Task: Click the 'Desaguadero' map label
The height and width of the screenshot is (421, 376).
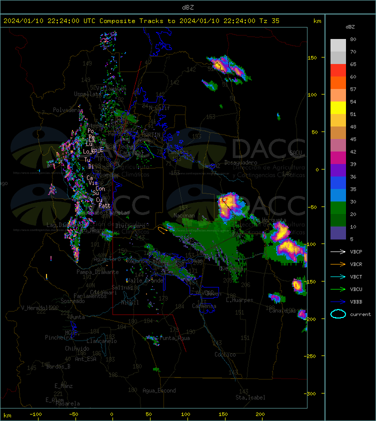Action: [240, 162]
